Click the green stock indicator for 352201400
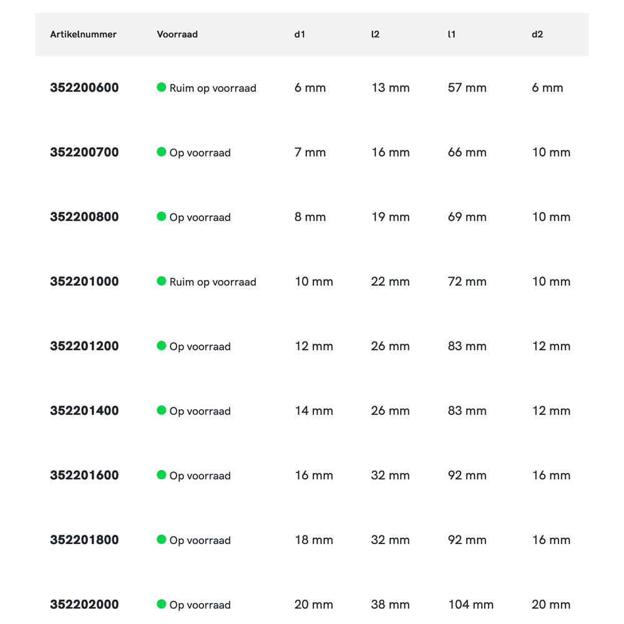Image resolution: width=624 pixels, height=624 pixels. click(162, 410)
